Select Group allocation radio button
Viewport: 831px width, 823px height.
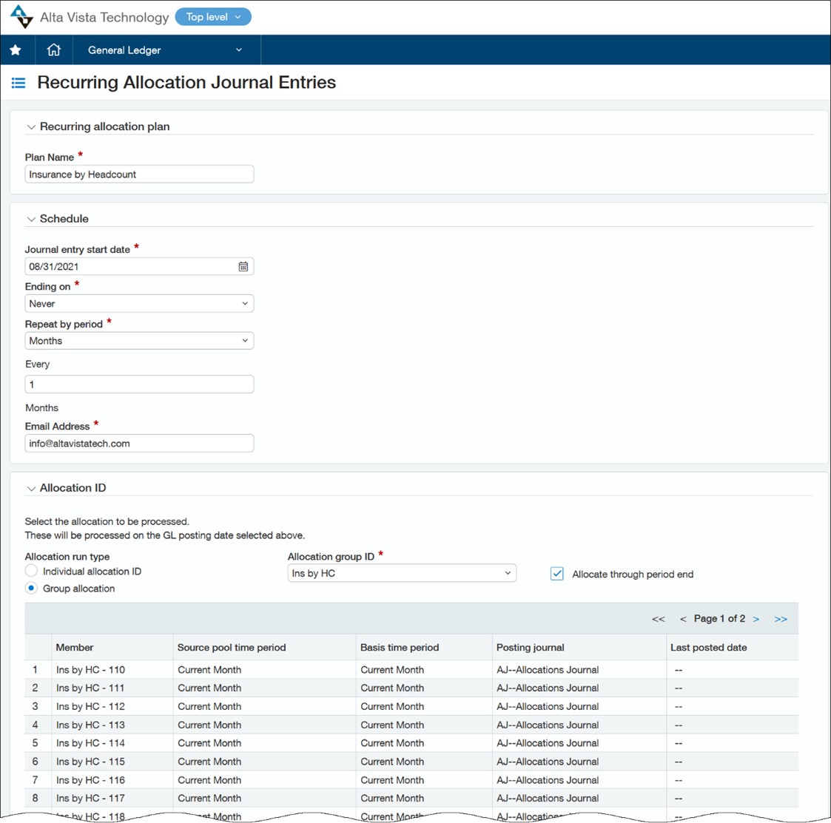(x=31, y=589)
